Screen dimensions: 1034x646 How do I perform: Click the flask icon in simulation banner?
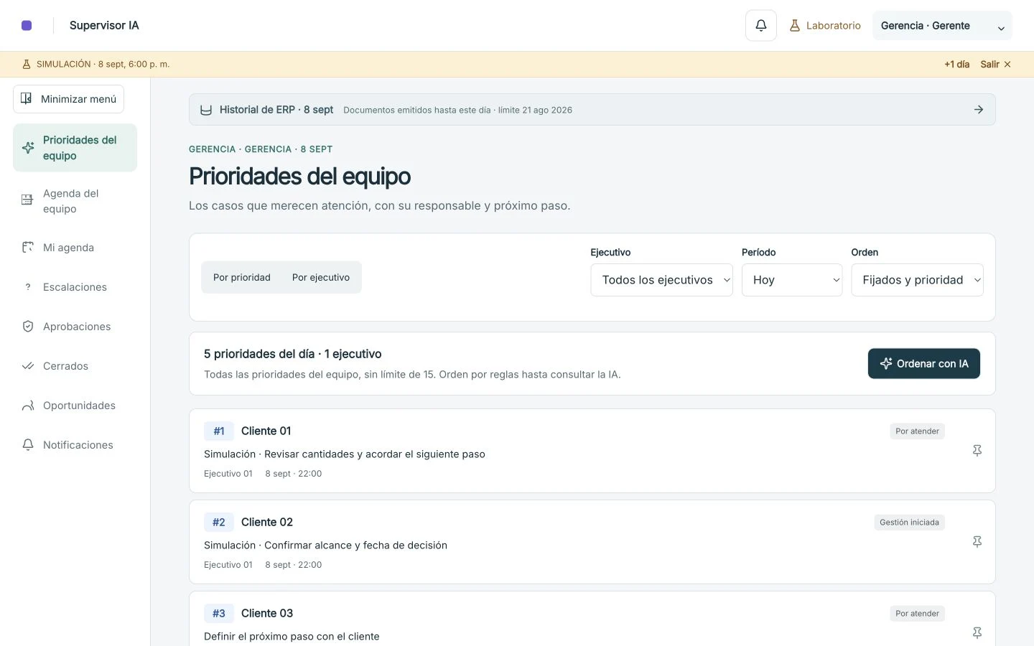[27, 64]
